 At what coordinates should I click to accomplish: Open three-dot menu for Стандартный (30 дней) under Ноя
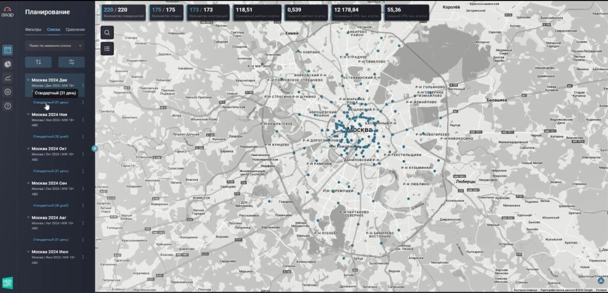click(x=83, y=136)
